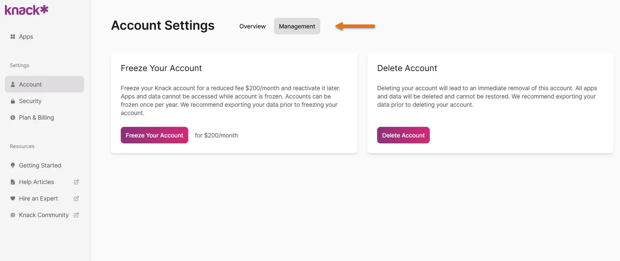Click the Freeze Your Account card title
620x261 pixels.
(161, 69)
